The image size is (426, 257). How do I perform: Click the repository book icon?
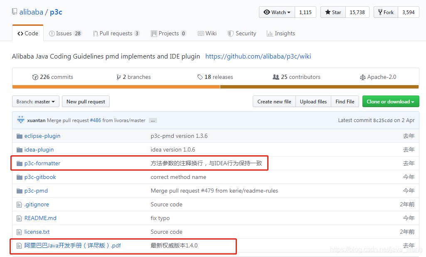tap(15, 12)
